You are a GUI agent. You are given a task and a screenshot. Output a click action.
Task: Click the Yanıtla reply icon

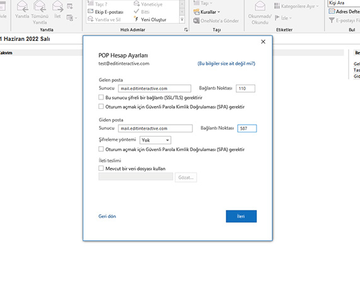click(x=22, y=6)
